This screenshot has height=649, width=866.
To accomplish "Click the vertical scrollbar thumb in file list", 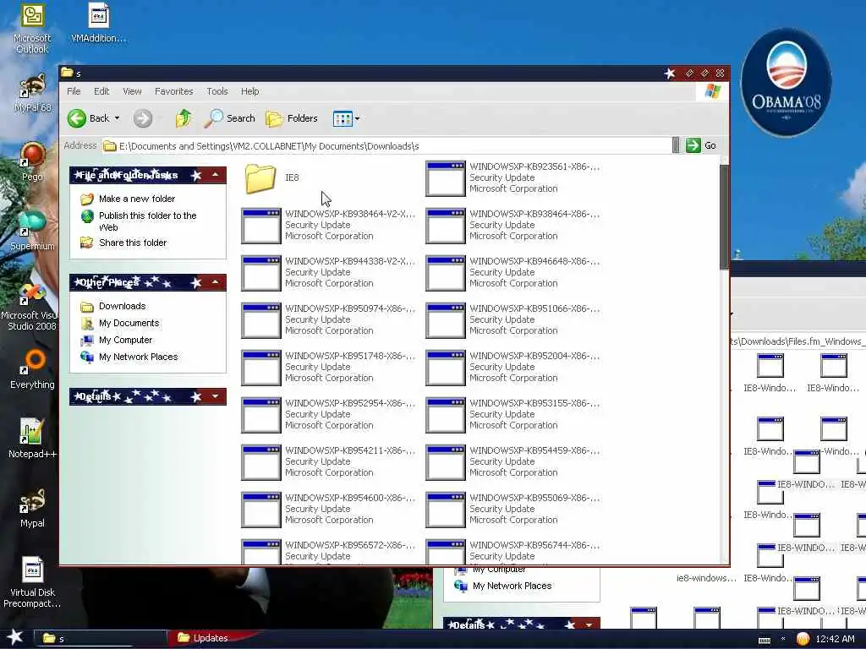I will (x=724, y=217).
